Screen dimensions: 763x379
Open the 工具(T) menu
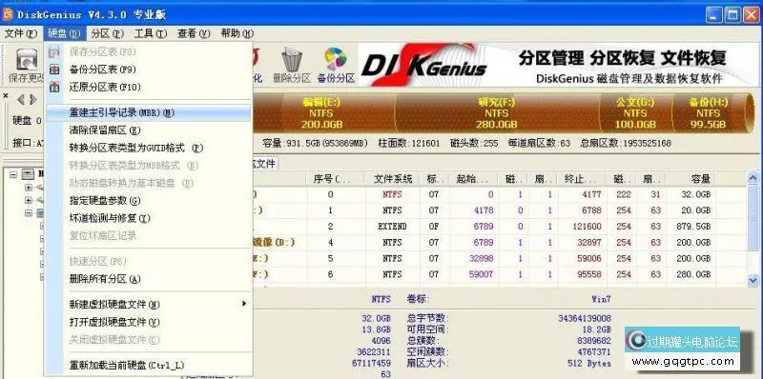[x=151, y=33]
